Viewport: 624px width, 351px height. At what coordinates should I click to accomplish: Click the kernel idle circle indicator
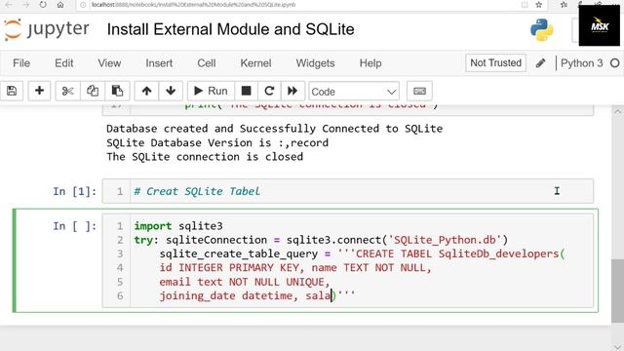tap(615, 63)
